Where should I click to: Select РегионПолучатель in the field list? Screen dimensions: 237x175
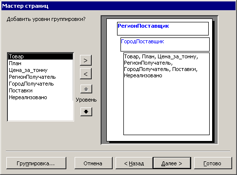(x=40, y=77)
